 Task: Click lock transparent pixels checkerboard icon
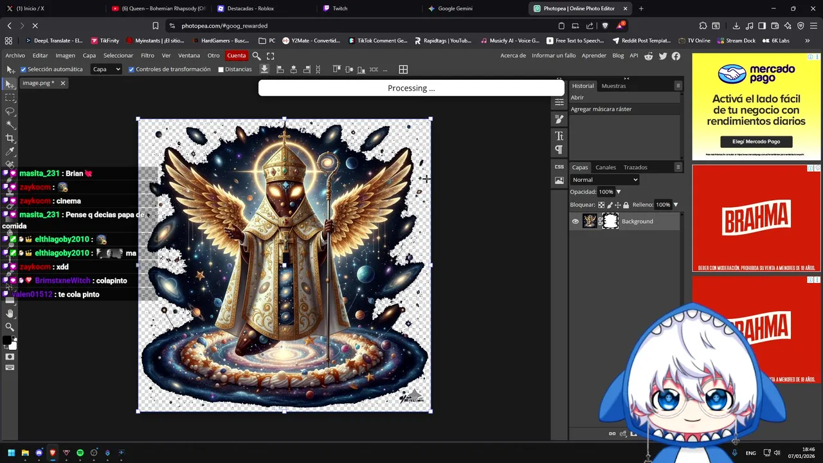[601, 205]
